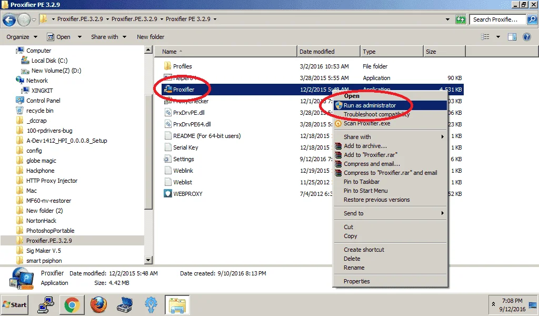
Task: Sort by Date modified column header
Action: pos(328,51)
